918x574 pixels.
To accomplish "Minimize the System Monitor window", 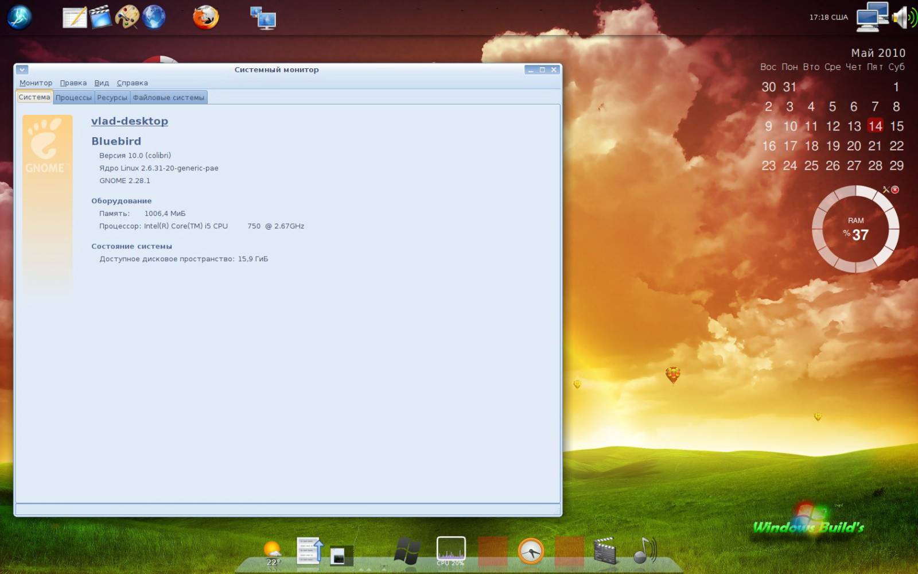I will click(531, 70).
